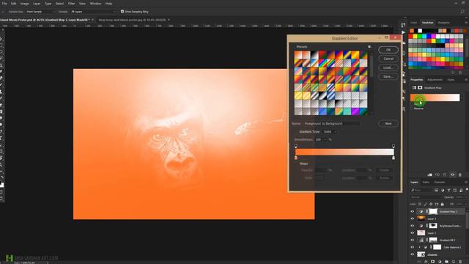This screenshot has height=264, width=469.
Task: Hide the Color Balance 1 layer
Action: [413, 247]
